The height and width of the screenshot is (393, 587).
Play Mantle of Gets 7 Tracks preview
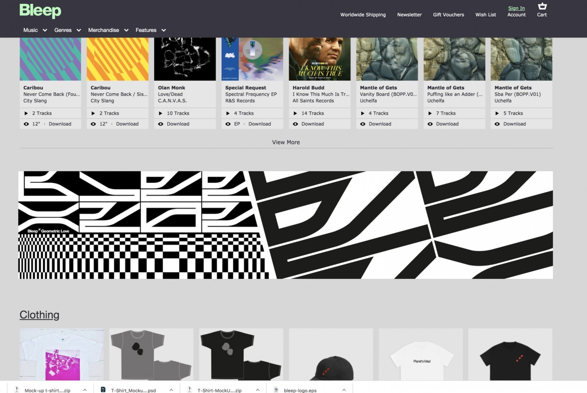click(430, 113)
